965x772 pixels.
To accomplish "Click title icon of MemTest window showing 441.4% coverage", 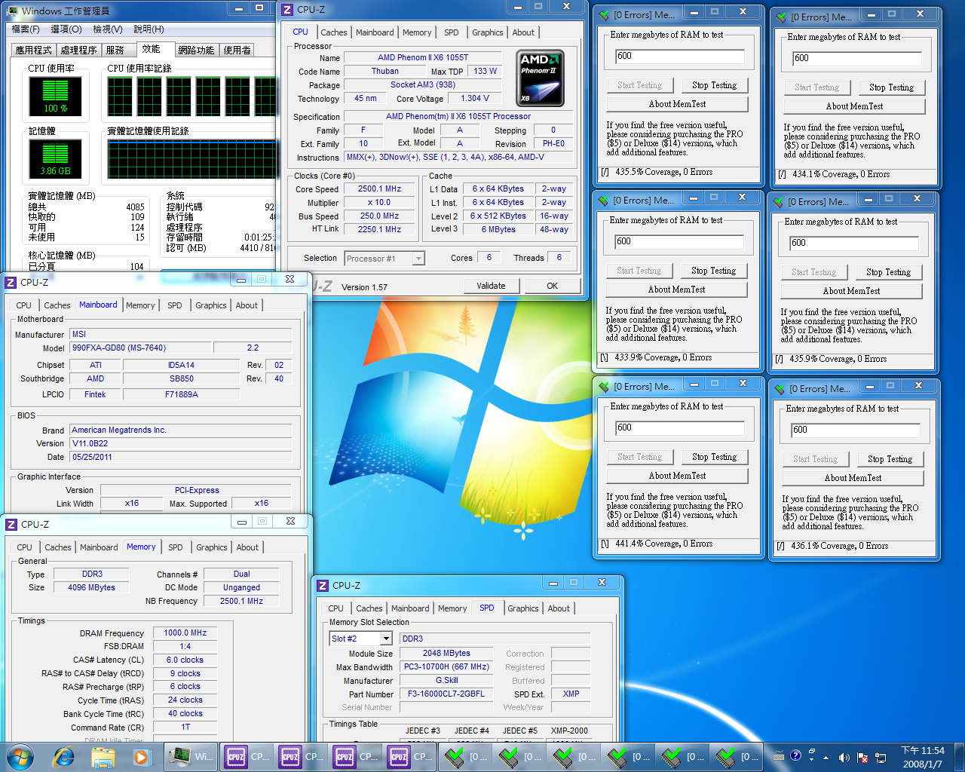I will pyautogui.click(x=604, y=386).
